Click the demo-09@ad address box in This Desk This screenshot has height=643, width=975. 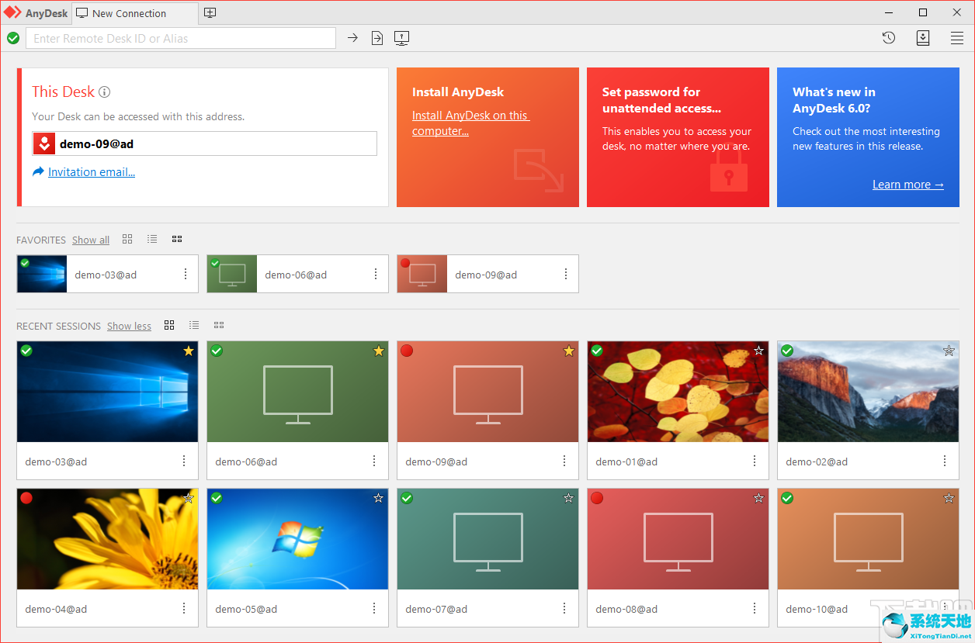205,143
